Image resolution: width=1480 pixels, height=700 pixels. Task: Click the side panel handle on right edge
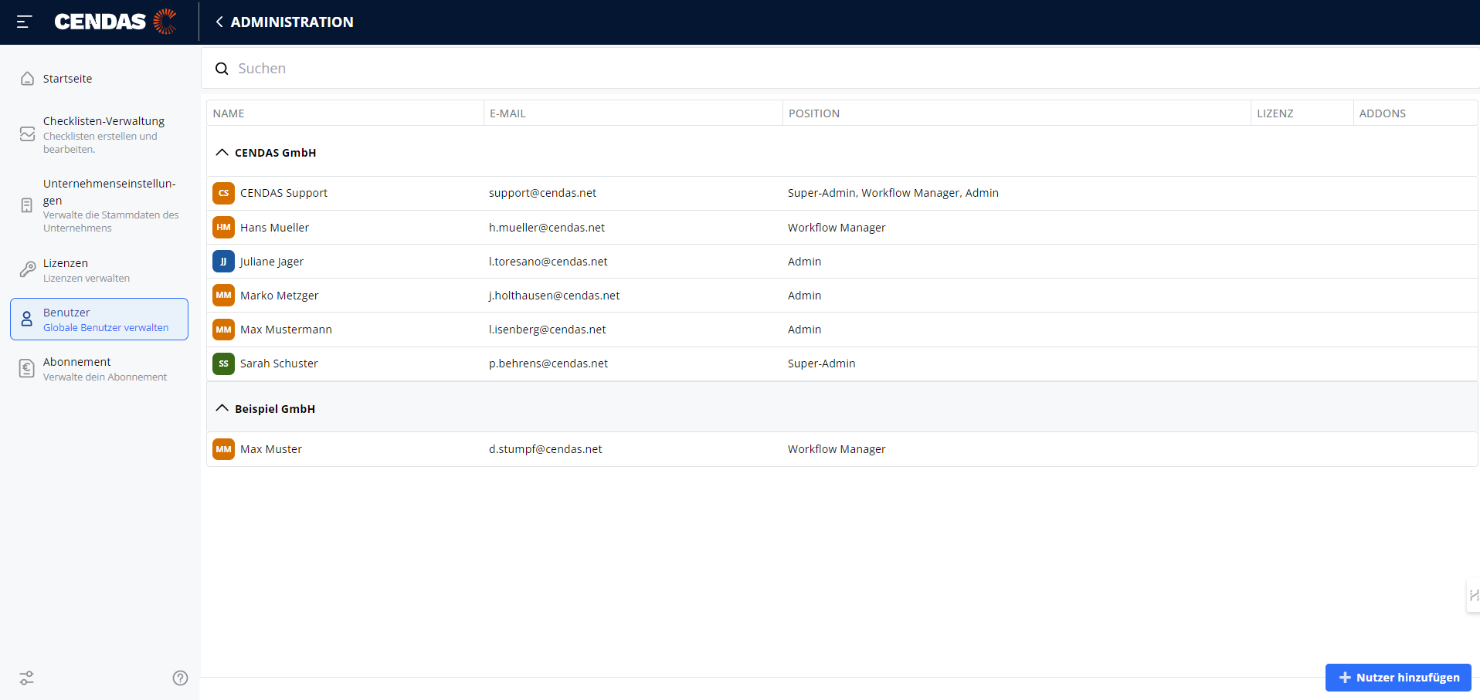1474,595
